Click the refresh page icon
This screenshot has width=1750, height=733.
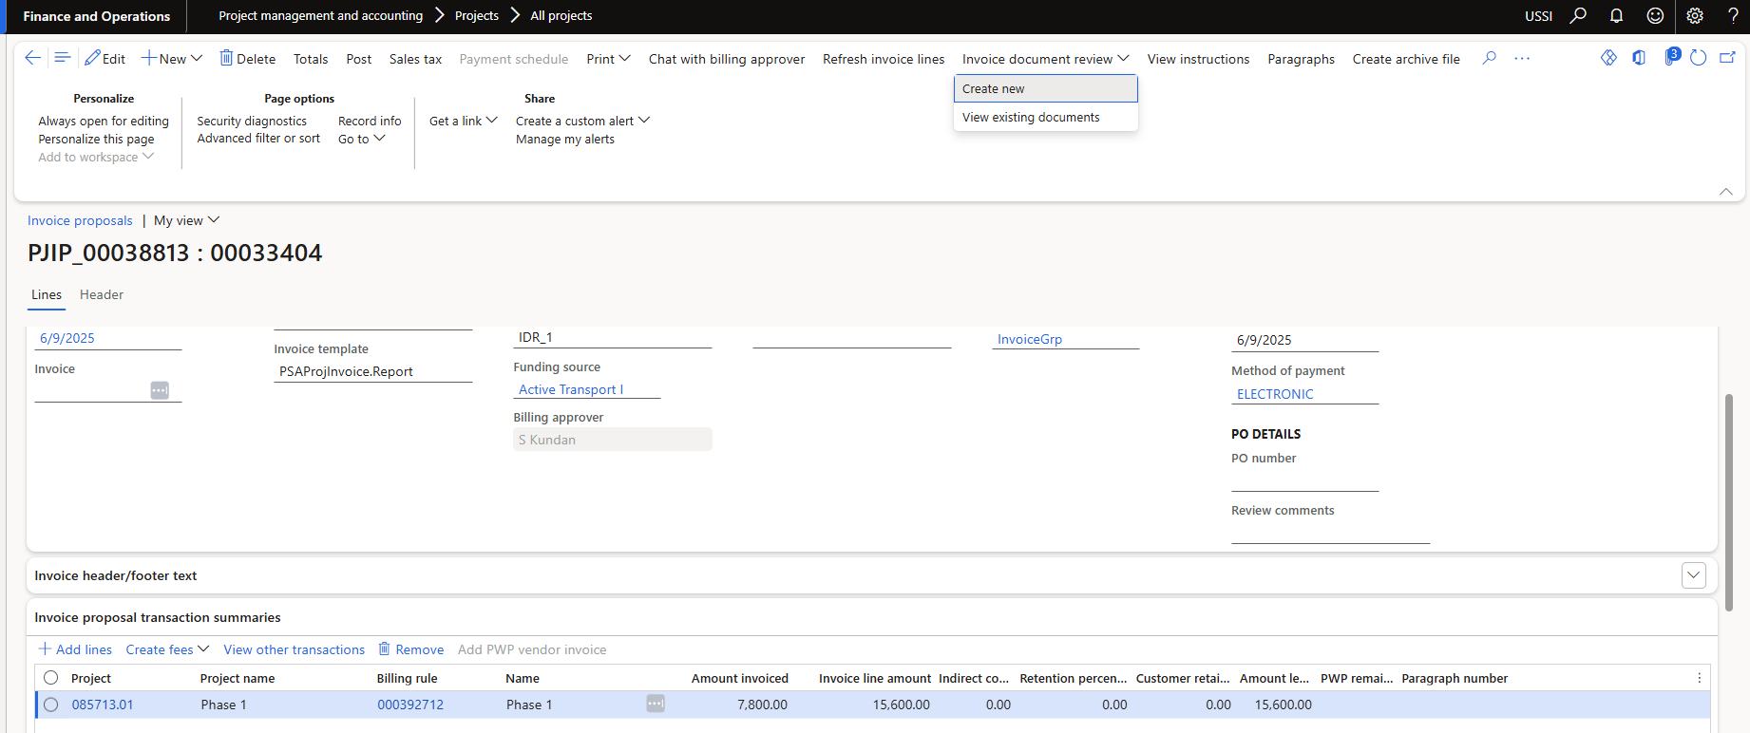[1699, 58]
